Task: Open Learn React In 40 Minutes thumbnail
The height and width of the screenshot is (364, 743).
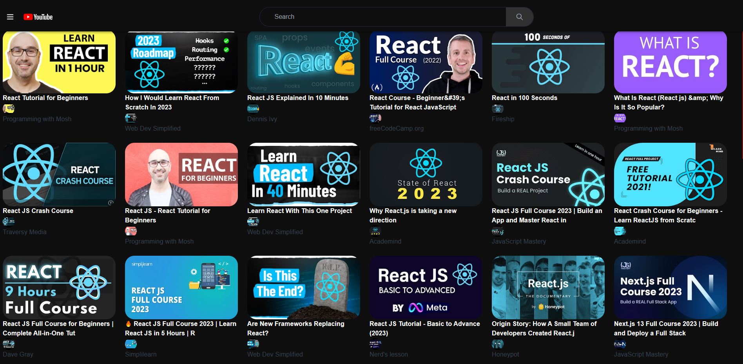Action: click(x=304, y=175)
